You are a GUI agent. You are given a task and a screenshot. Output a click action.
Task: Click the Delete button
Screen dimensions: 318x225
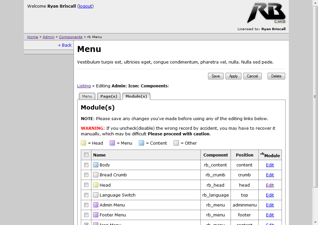[x=276, y=76]
